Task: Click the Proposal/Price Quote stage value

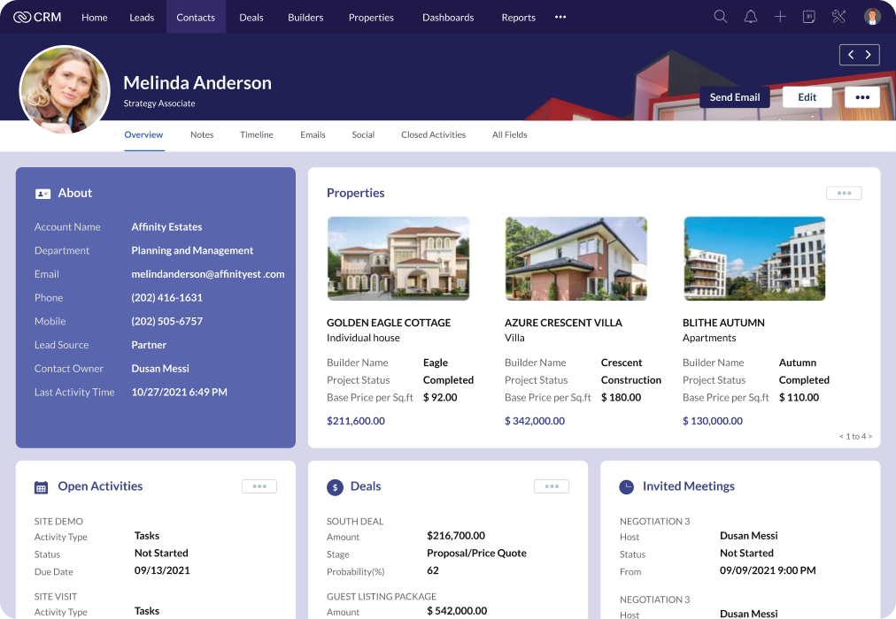Action: pos(476,553)
